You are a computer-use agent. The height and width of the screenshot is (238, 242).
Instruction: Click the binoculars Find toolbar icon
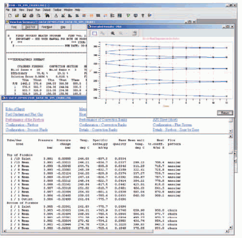pos(47,16)
